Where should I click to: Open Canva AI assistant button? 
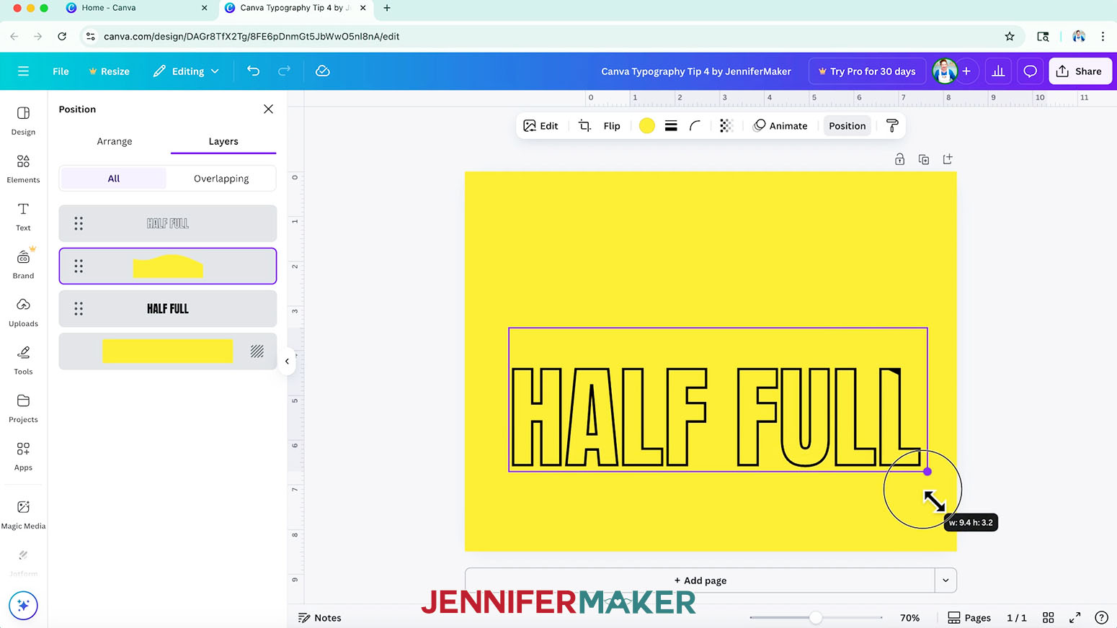click(23, 605)
